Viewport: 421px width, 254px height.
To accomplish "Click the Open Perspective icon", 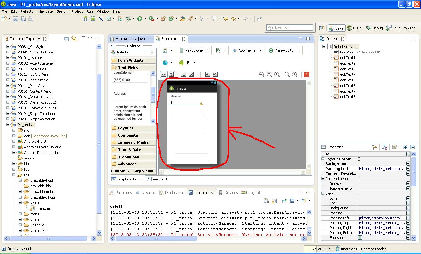I will (x=322, y=28).
